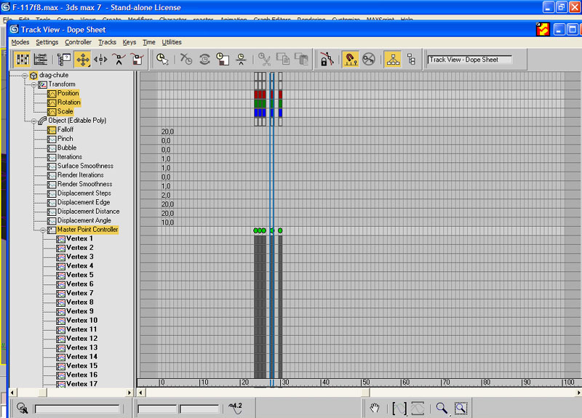582x418 pixels.
Task: Toggle Modify Child Keys icon
Action: pos(411,60)
